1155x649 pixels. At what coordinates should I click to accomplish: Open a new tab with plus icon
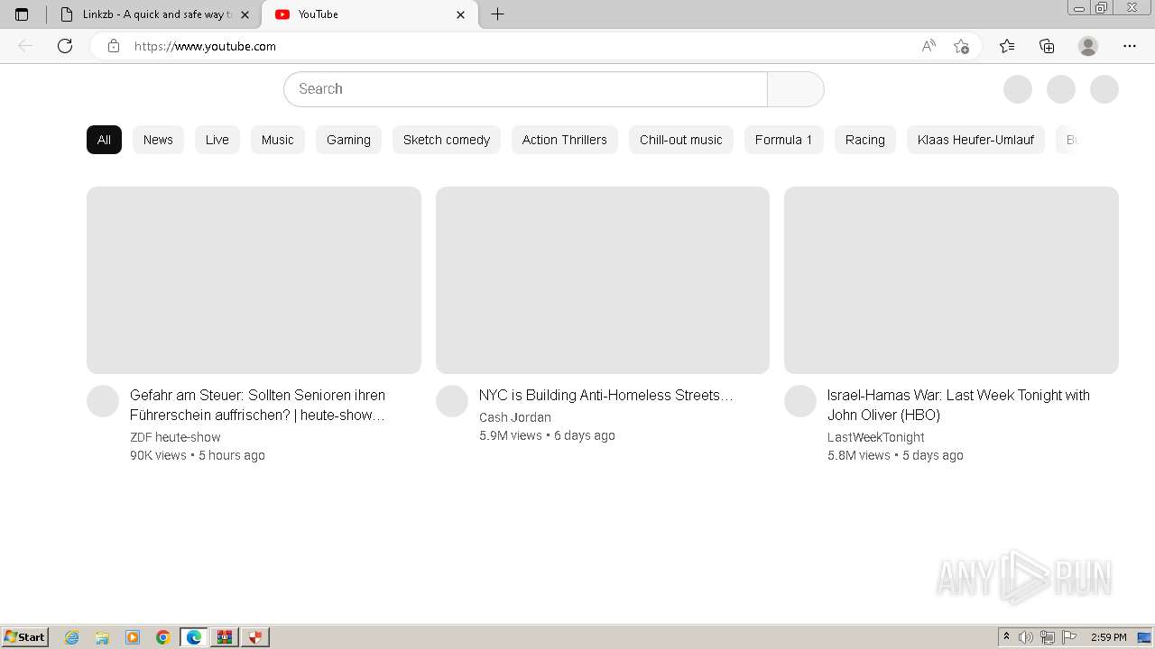pyautogui.click(x=497, y=14)
